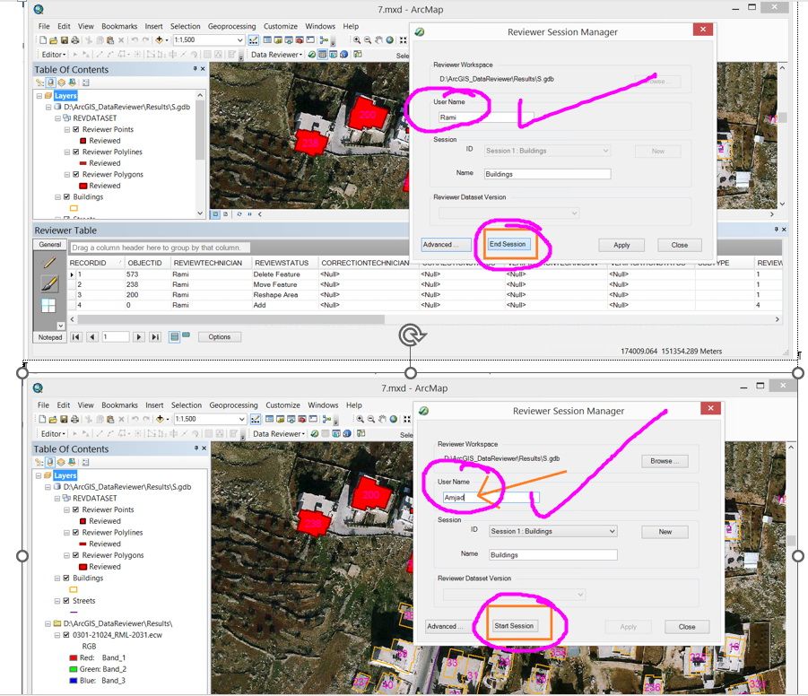Click the Zoom In magnifier in the upper ArcMap window

[x=357, y=40]
